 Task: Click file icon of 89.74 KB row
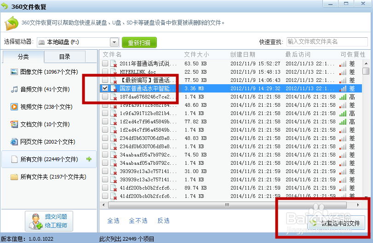click(x=114, y=188)
